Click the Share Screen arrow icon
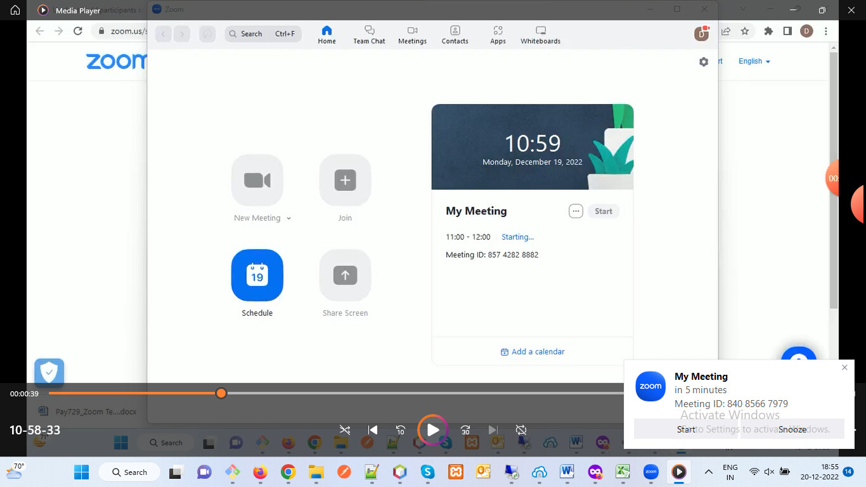866x487 pixels. point(345,275)
